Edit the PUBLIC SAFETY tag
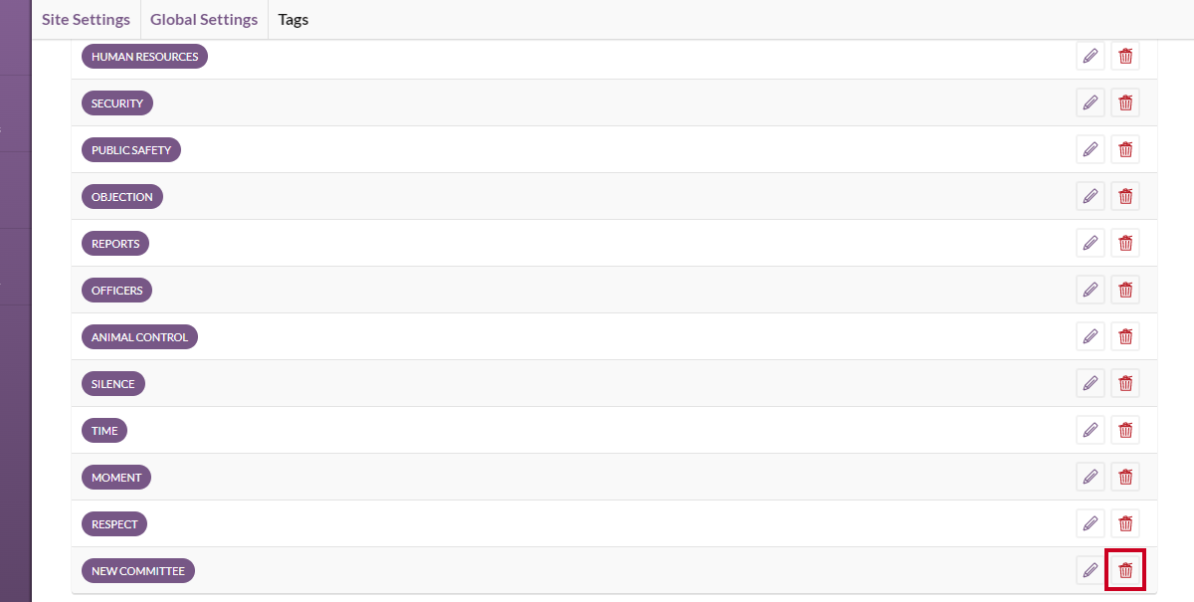 pos(1091,150)
